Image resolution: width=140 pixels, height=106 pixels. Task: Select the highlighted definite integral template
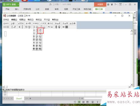[x=41, y=30]
